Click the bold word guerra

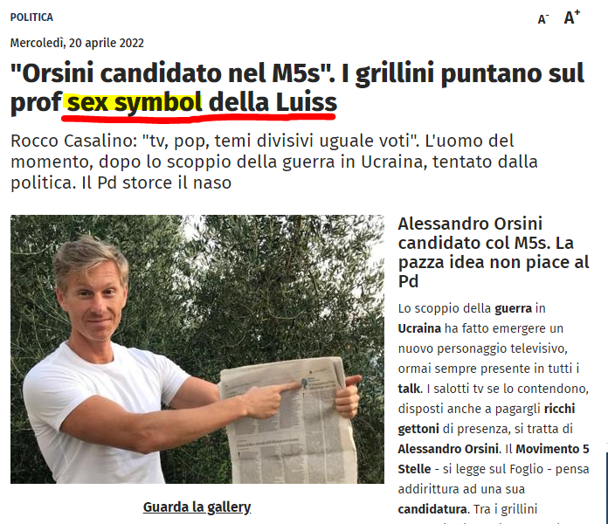(x=513, y=308)
